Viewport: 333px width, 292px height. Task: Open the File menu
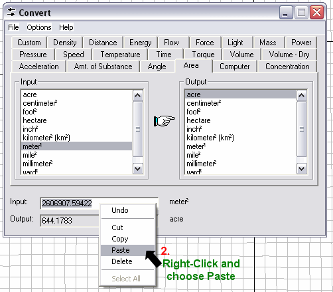pyautogui.click(x=13, y=27)
